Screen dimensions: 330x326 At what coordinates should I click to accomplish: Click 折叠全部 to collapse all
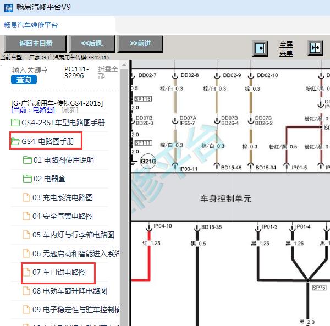[x=108, y=72]
